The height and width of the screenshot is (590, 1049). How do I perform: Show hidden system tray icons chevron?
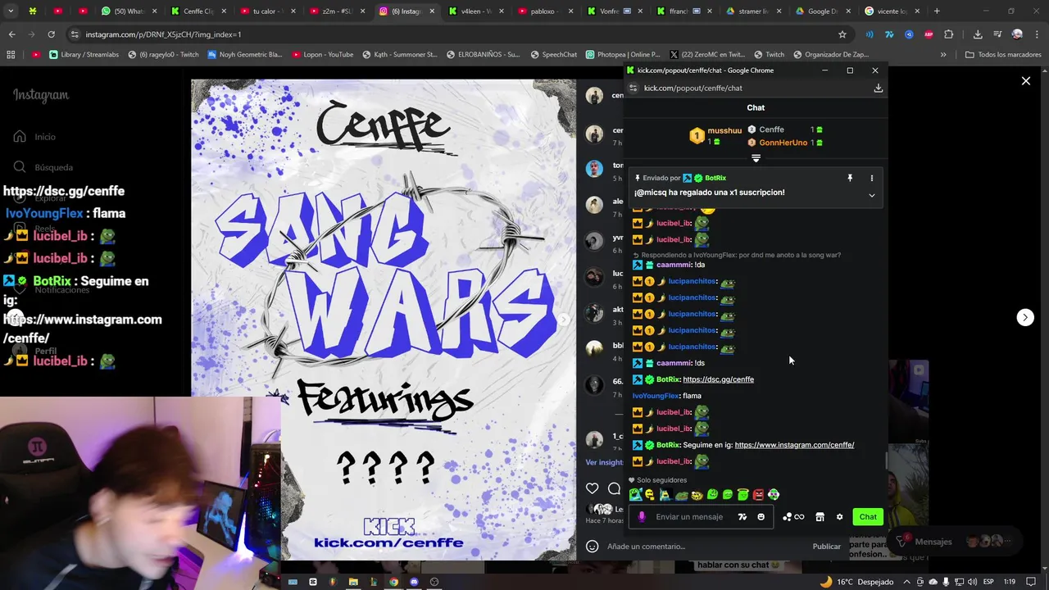pyautogui.click(x=907, y=582)
